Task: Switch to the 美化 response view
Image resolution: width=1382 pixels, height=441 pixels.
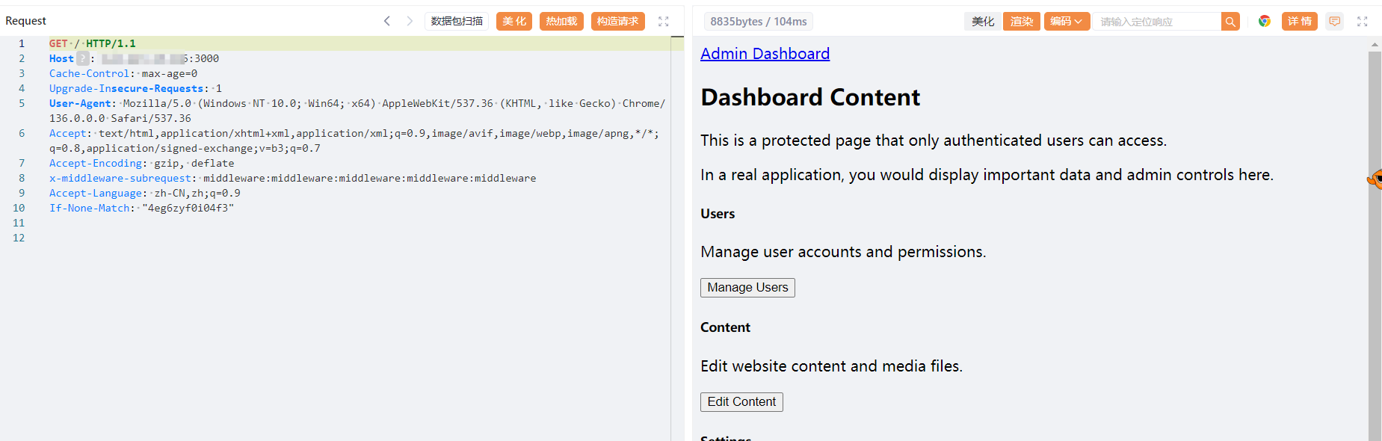Action: pos(982,22)
